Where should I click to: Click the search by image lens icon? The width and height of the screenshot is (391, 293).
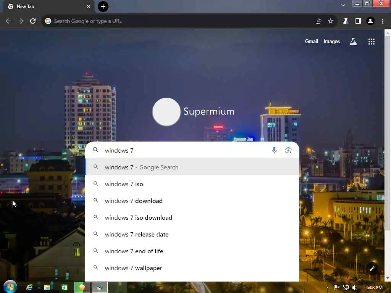288,150
